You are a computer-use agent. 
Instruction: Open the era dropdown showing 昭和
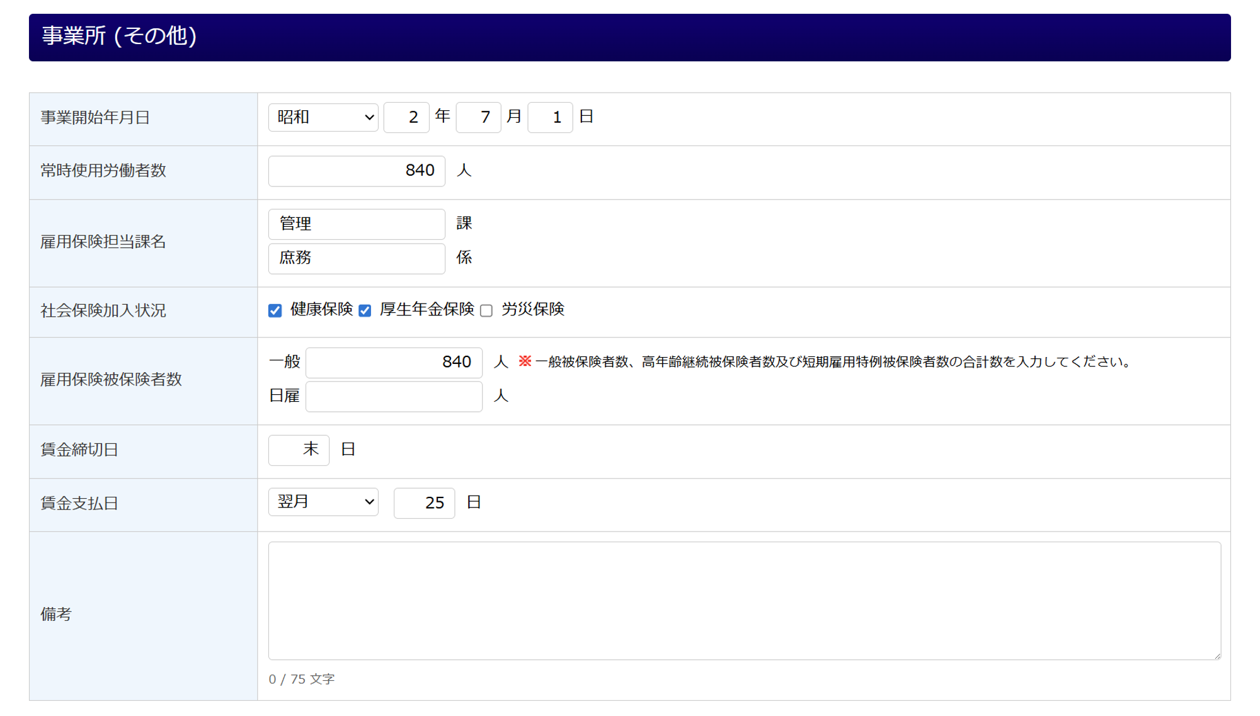coord(323,117)
